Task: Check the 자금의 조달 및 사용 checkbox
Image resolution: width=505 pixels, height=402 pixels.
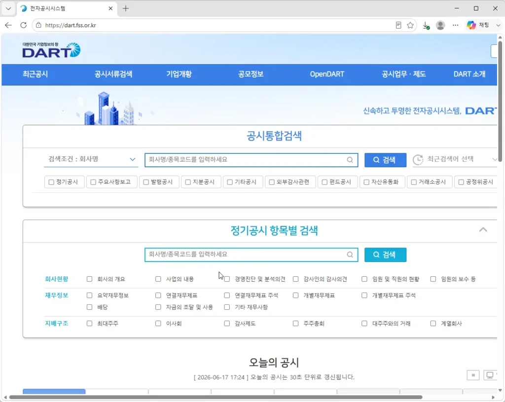Action: (x=158, y=307)
